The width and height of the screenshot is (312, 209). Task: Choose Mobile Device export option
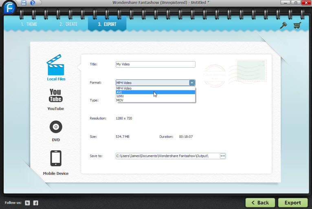click(x=56, y=163)
